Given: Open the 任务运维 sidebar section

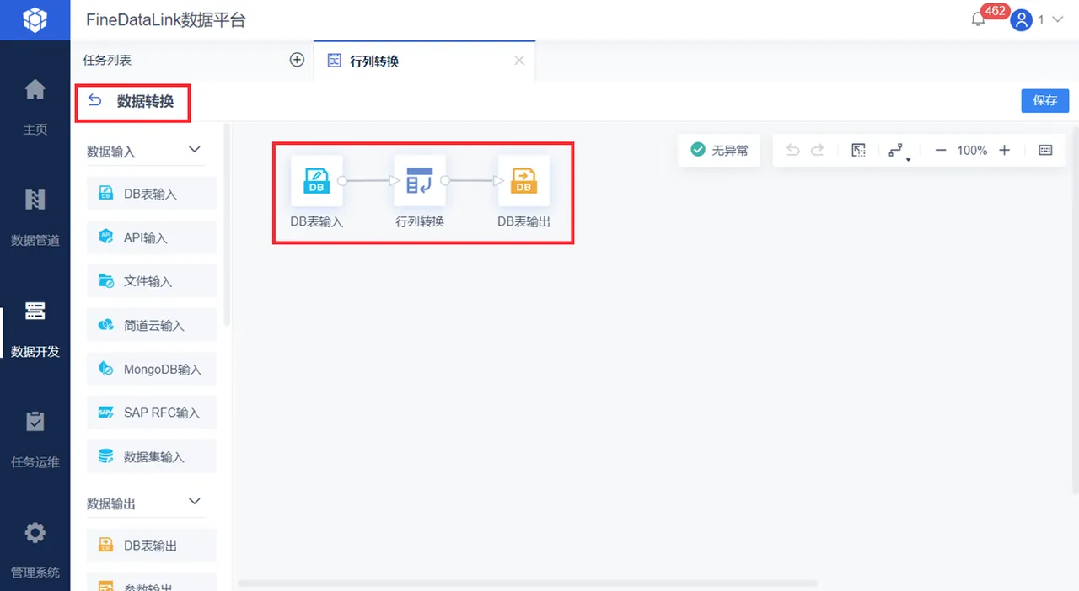Looking at the screenshot, I should click(x=35, y=439).
